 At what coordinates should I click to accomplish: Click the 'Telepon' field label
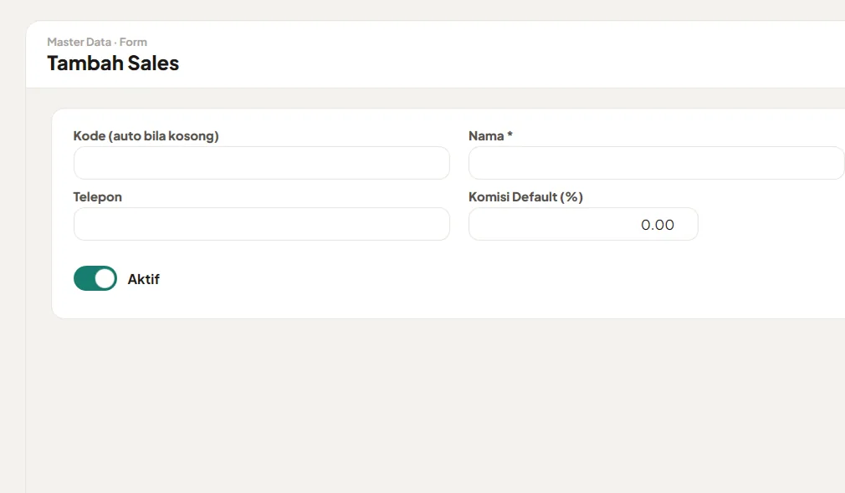pyautogui.click(x=98, y=197)
